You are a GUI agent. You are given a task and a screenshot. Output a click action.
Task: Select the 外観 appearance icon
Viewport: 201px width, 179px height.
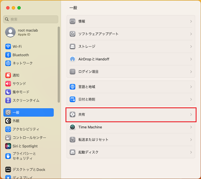pos(8,121)
